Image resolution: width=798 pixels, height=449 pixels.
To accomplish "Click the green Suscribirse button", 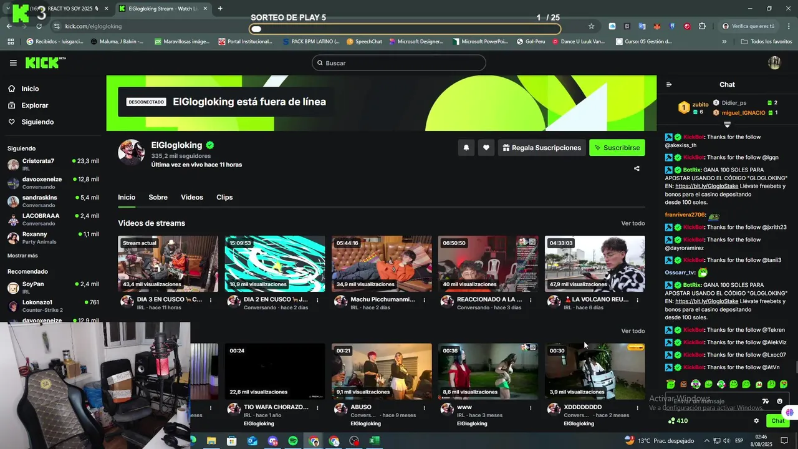I will [x=617, y=148].
